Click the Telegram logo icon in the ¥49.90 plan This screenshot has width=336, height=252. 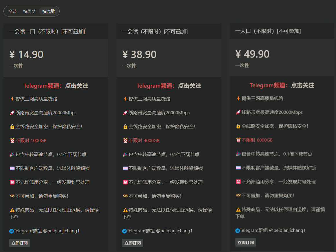pyautogui.click(x=237, y=231)
